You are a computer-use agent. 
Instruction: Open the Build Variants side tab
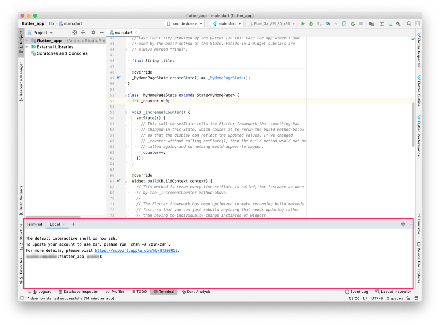click(x=21, y=200)
